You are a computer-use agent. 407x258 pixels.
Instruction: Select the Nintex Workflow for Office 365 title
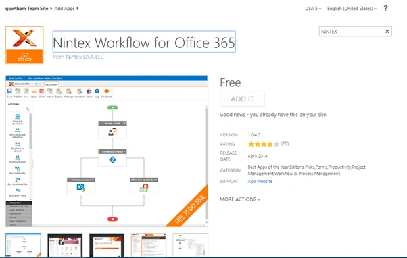point(144,42)
